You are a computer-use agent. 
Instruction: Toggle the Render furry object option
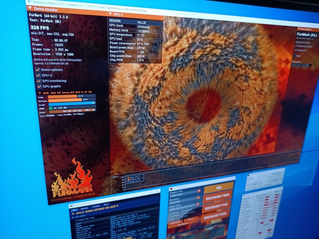tap(296, 46)
